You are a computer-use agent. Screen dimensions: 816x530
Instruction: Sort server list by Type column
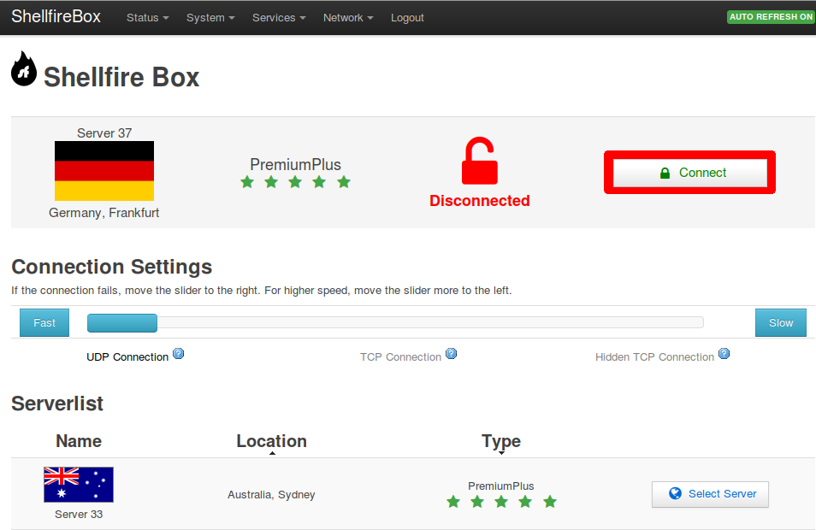coord(501,441)
